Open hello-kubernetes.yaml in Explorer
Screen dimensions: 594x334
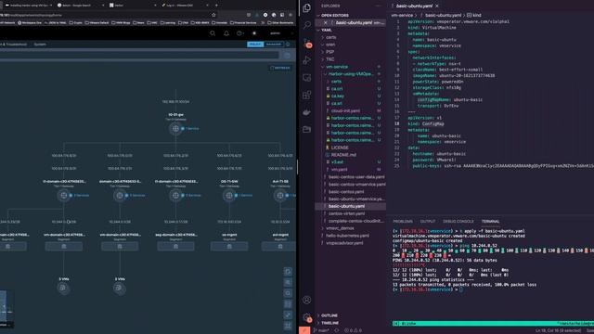click(347, 235)
